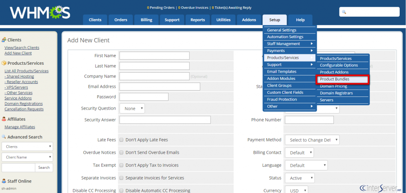Open Cancellation Requests link
Screen dimensions: 406x193
(24, 109)
